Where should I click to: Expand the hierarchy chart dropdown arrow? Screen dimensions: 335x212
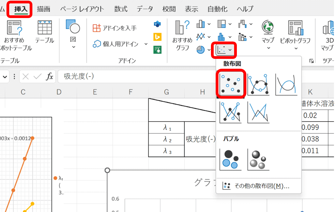tap(230, 24)
